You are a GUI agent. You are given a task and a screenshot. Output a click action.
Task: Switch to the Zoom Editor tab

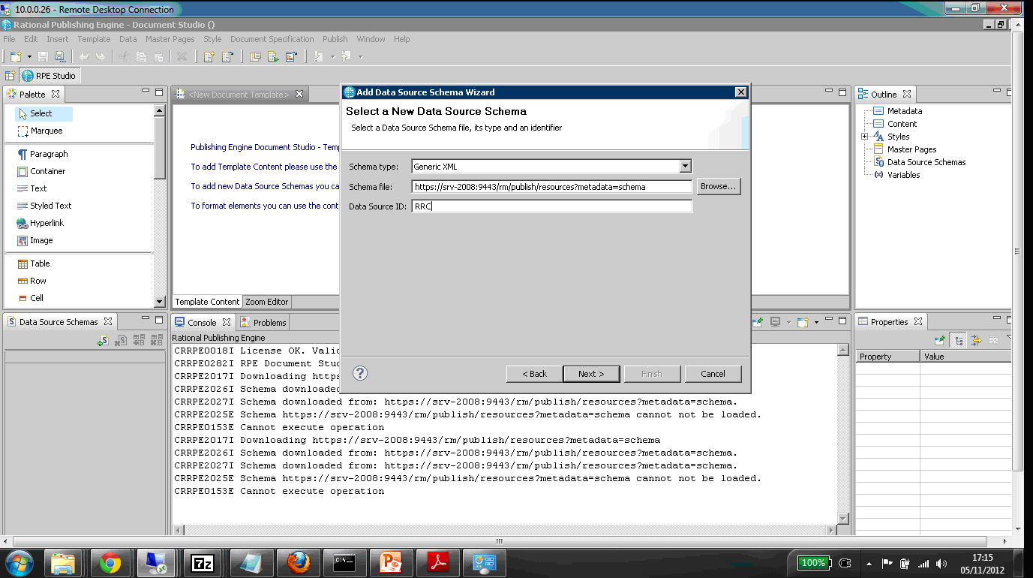click(x=266, y=302)
